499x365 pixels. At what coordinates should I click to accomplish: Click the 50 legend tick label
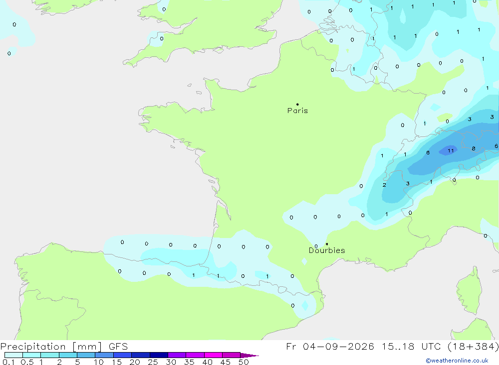[x=244, y=362]
